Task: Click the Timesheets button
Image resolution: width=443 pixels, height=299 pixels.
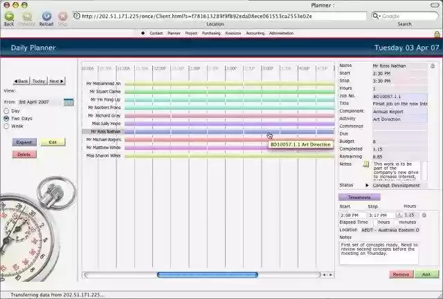Action: (359, 197)
